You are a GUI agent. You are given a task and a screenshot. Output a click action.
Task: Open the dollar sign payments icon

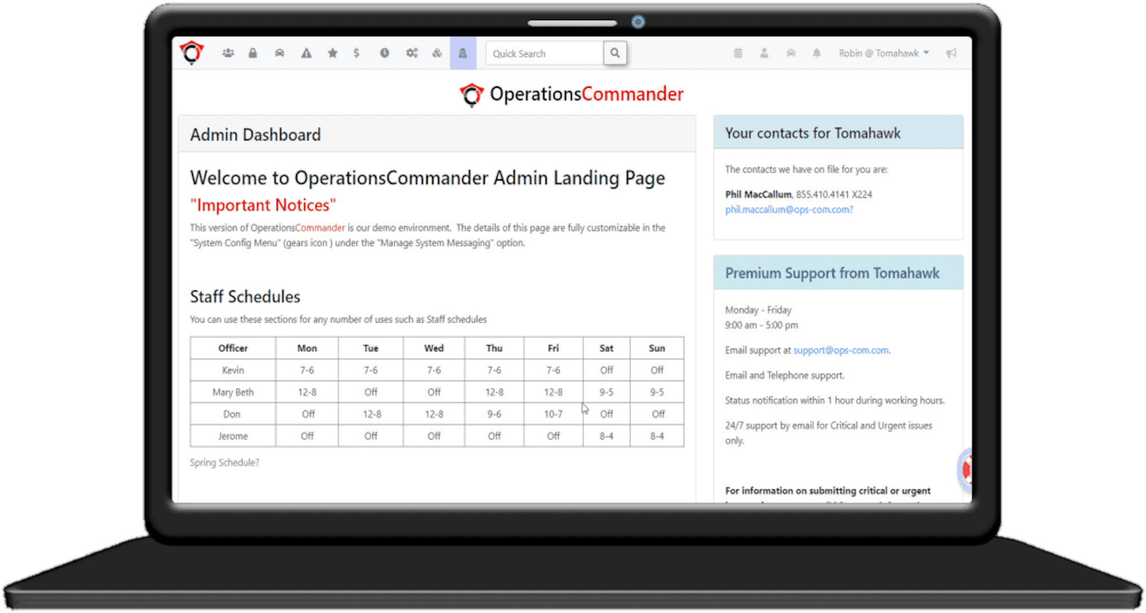356,53
